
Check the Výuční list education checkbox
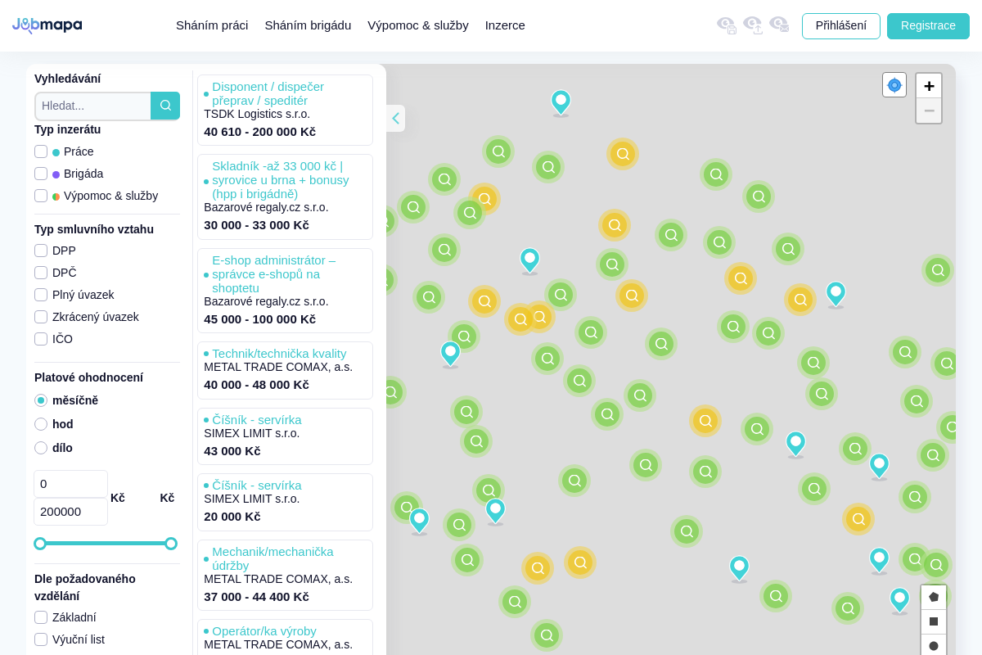[41, 639]
